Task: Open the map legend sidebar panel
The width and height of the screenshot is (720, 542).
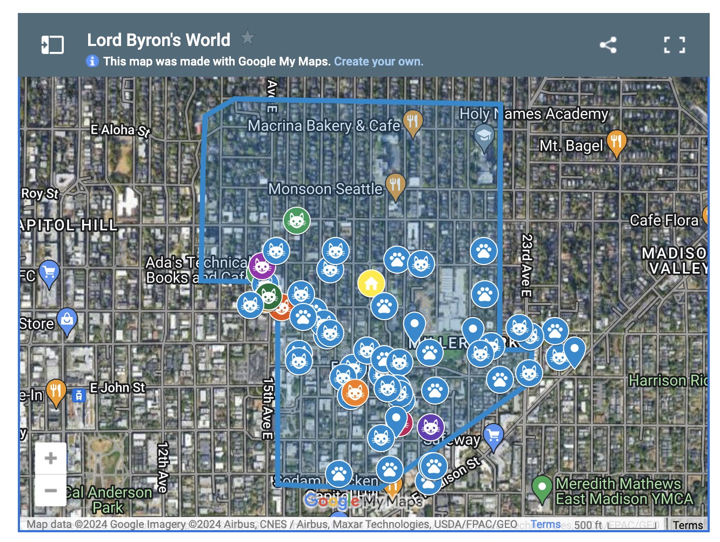Action: [x=52, y=45]
